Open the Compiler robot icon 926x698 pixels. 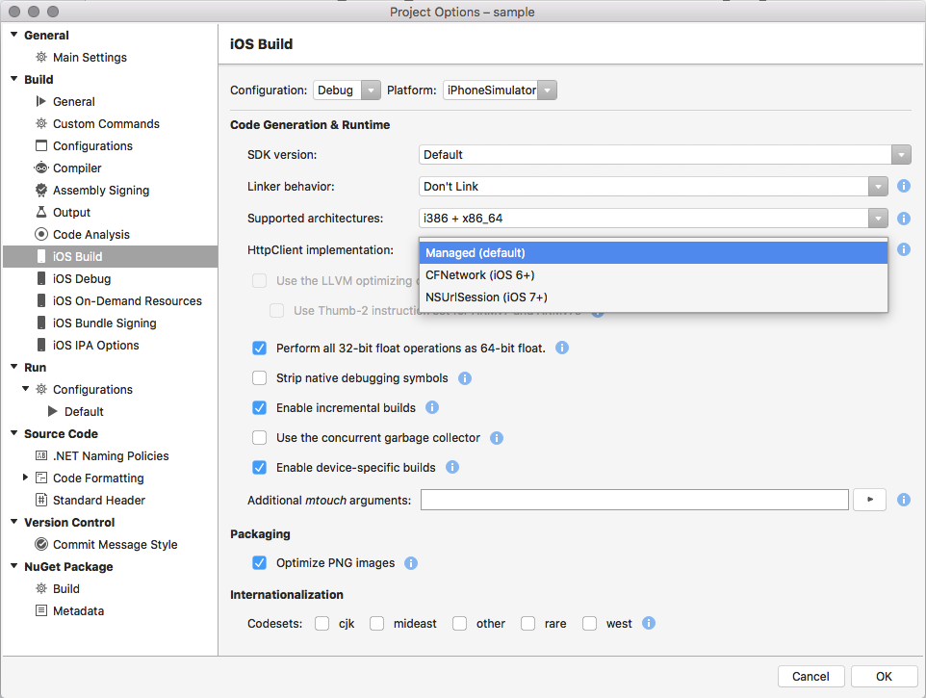41,168
